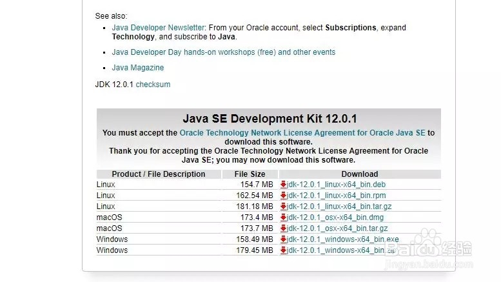Open the JDK 12.0.1 checksum link

tap(153, 85)
